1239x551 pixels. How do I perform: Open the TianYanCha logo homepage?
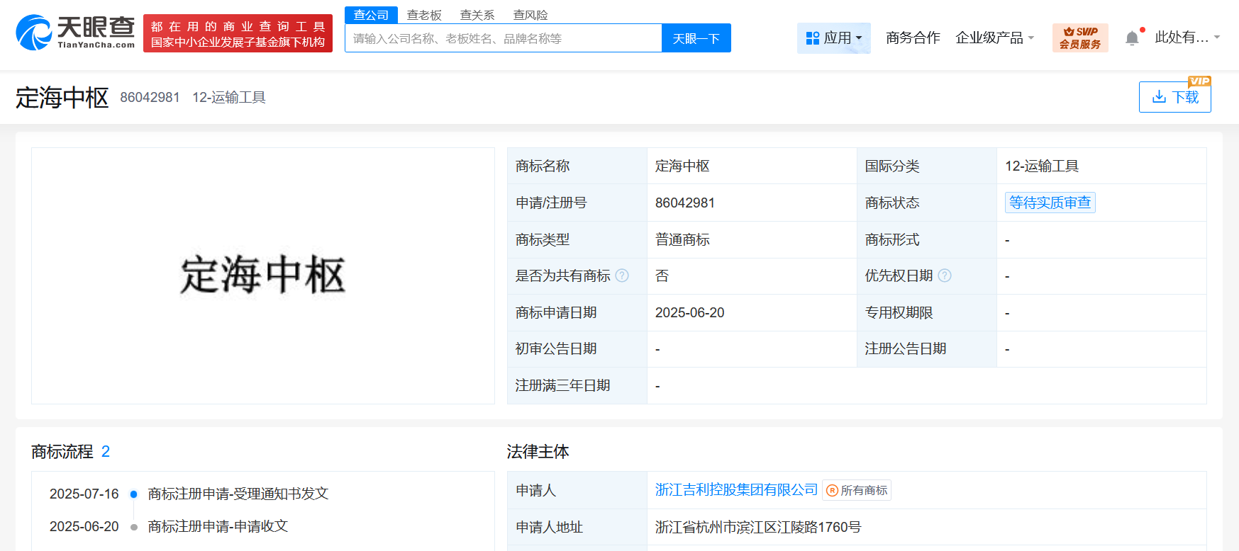75,33
